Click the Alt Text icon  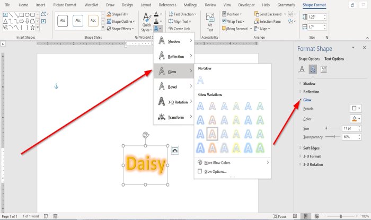210,22
